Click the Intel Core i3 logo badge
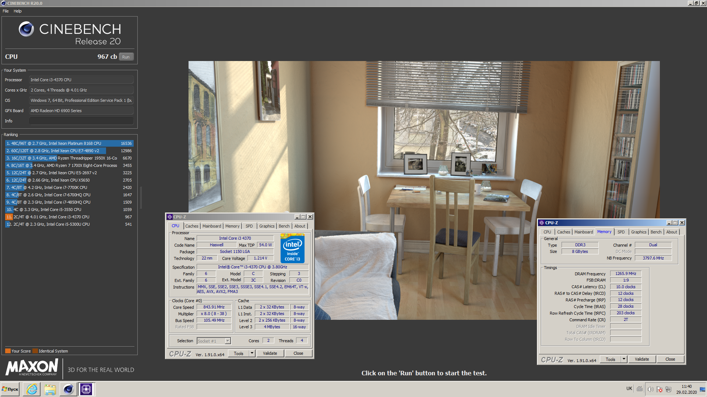Image resolution: width=707 pixels, height=397 pixels. click(x=292, y=248)
